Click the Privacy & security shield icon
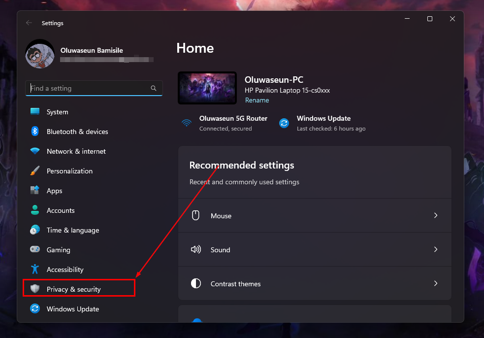 [35, 289]
